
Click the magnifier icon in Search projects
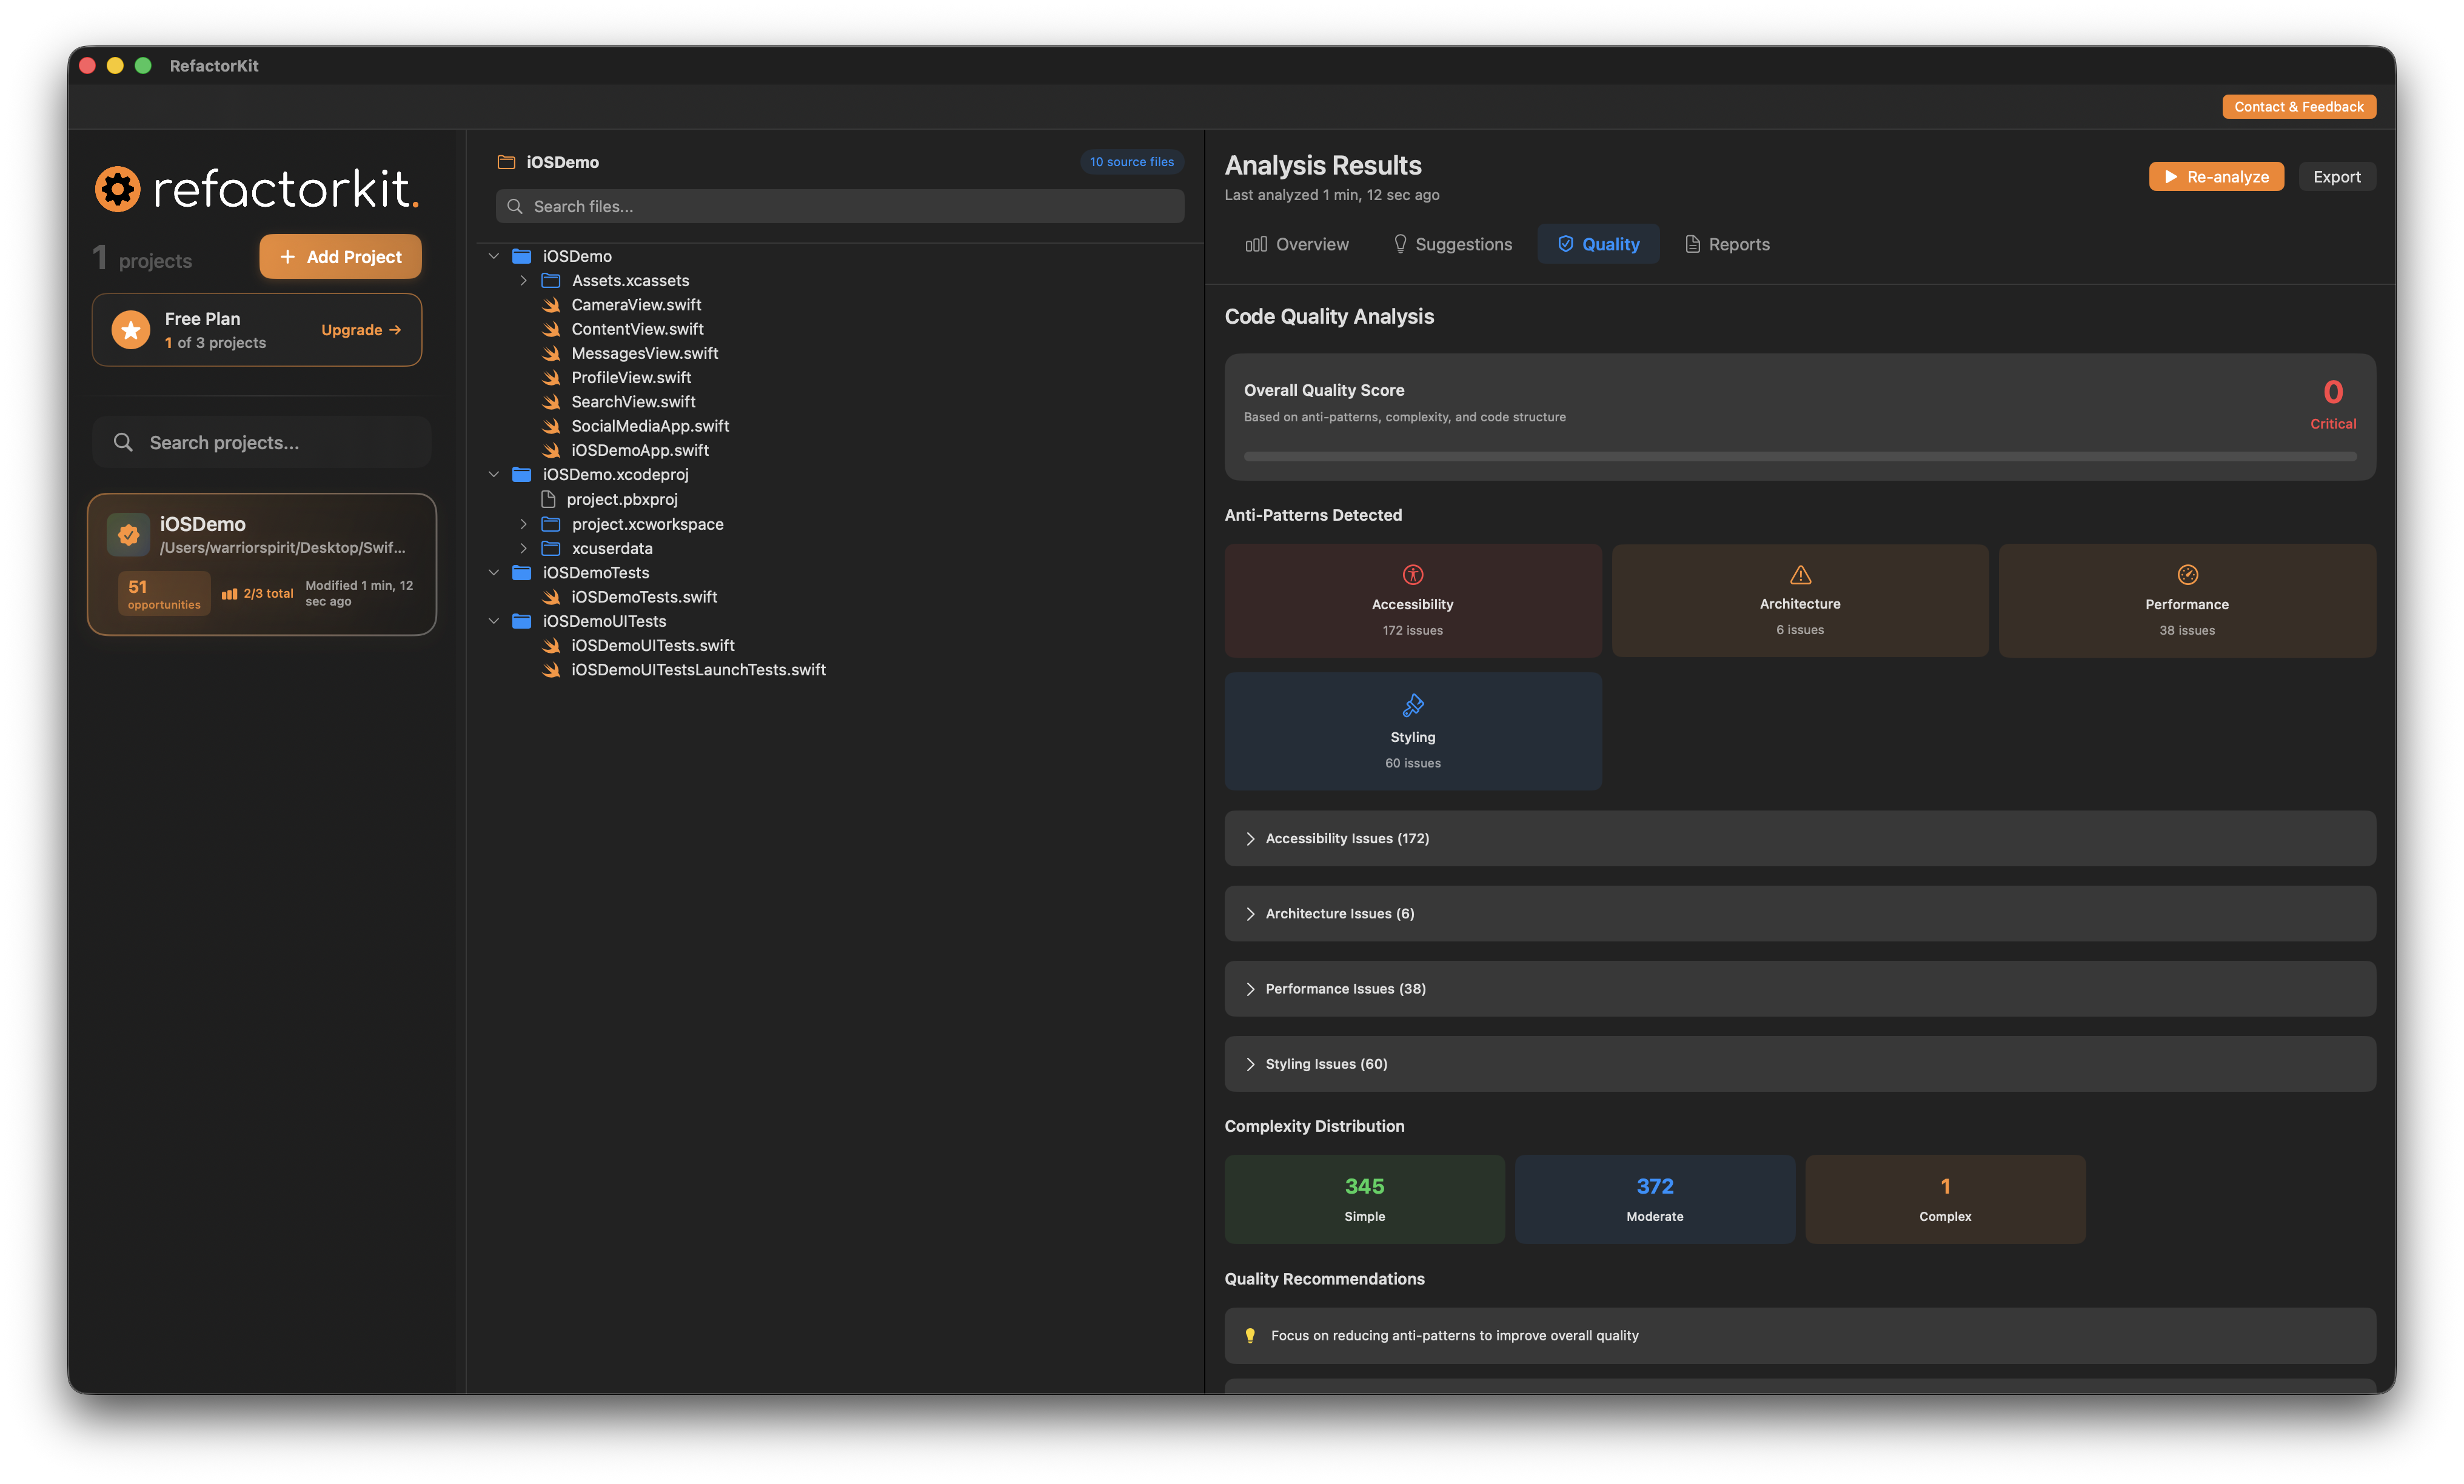click(123, 442)
